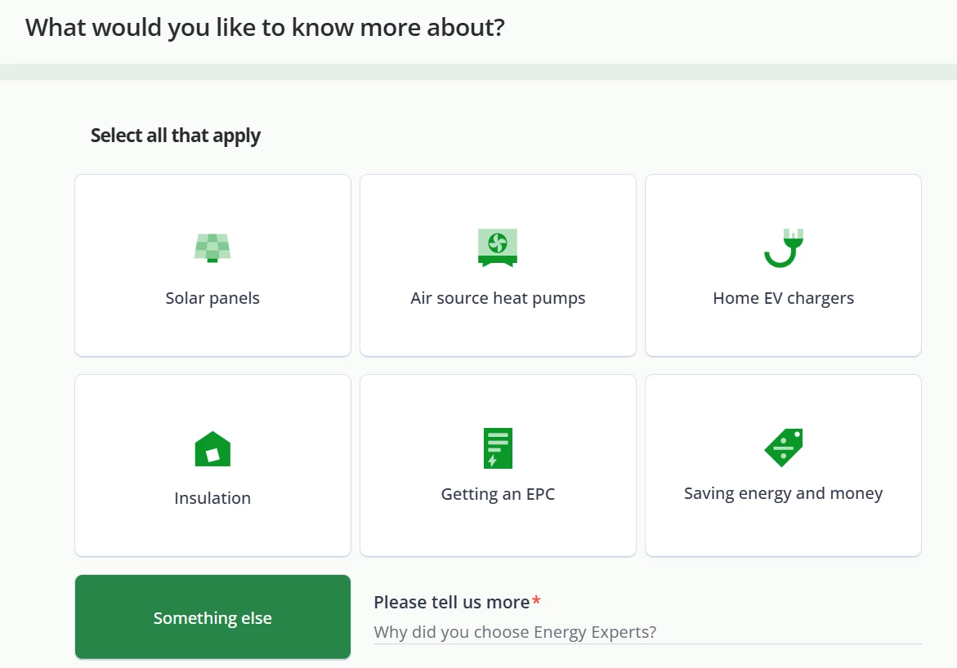
Task: Click the 'Please tell us more' label
Action: point(451,603)
